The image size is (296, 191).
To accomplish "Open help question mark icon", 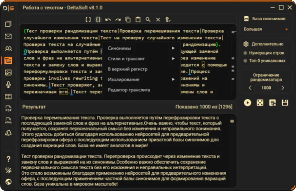I will tap(8, 159).
